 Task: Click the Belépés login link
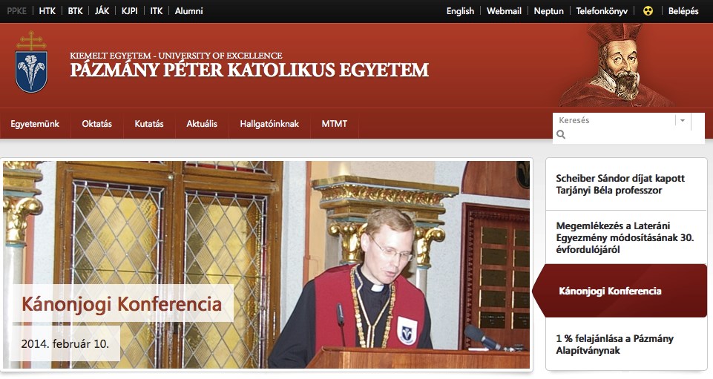pyautogui.click(x=683, y=11)
